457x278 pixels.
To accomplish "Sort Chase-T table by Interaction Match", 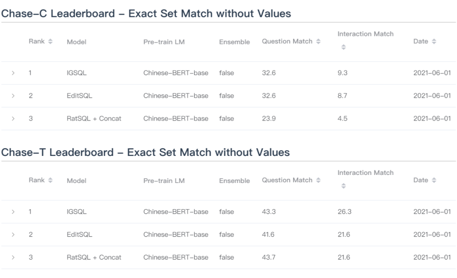I will [x=344, y=187].
